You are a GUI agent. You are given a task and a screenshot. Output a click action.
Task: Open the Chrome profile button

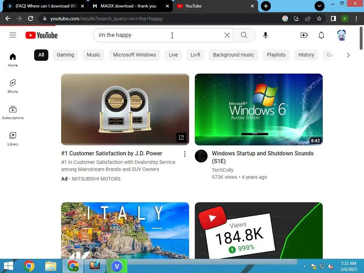pyautogui.click(x=345, y=18)
